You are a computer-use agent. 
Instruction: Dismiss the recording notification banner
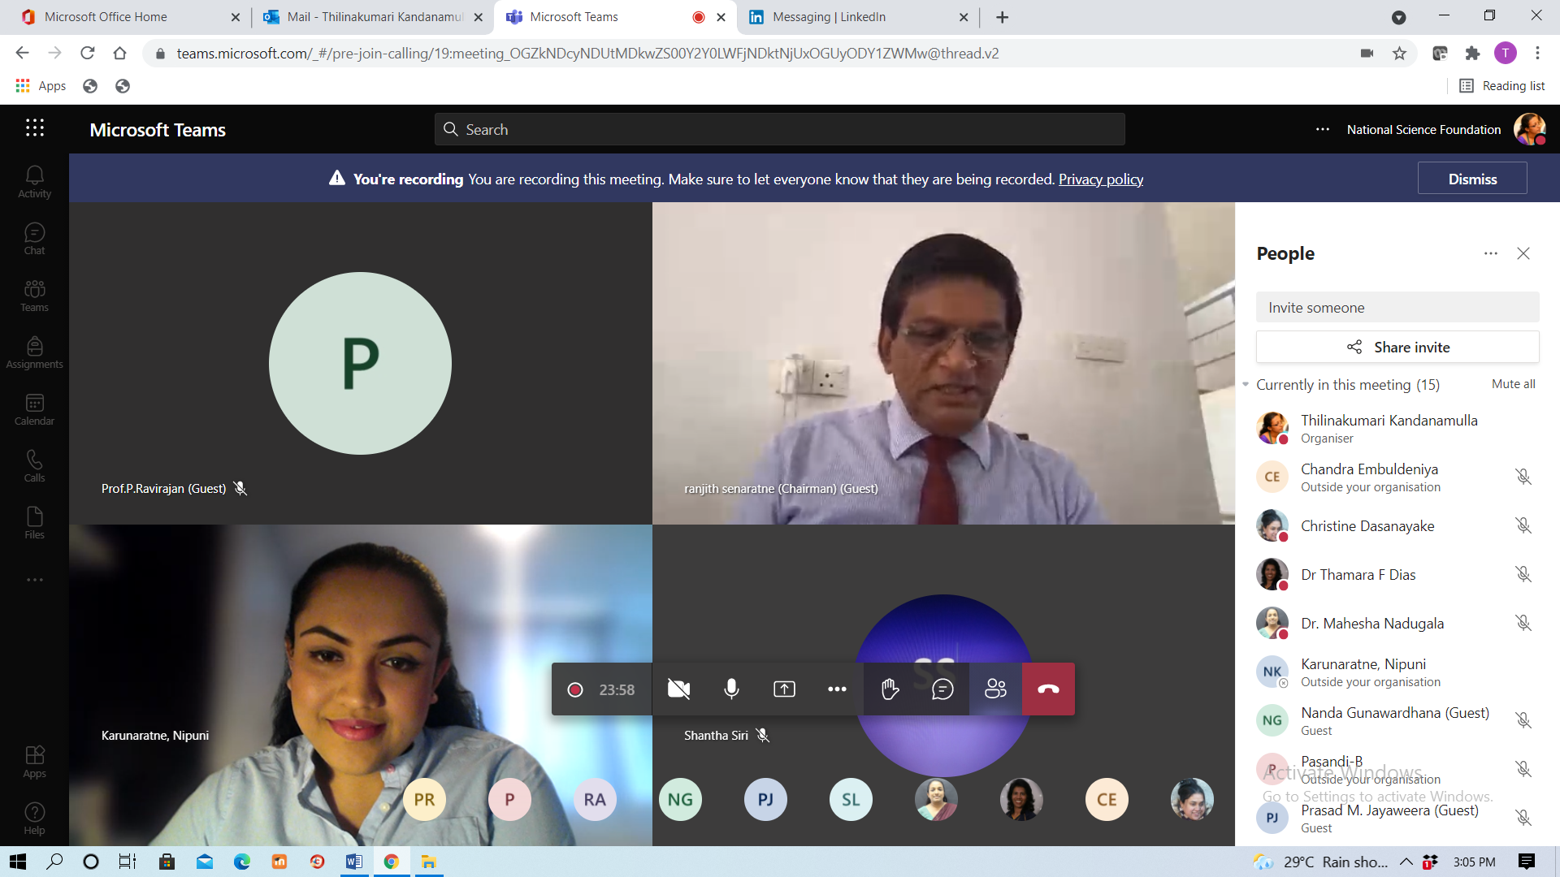coord(1472,179)
